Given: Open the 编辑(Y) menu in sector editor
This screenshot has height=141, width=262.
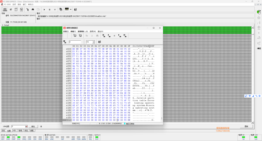Looking at the screenshot, I should click(x=73, y=31).
